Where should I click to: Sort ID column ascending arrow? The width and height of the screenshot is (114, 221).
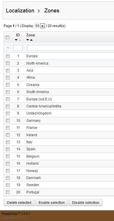click(x=20, y=40)
